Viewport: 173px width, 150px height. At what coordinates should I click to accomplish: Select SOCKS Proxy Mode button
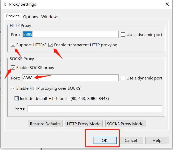point(125,124)
